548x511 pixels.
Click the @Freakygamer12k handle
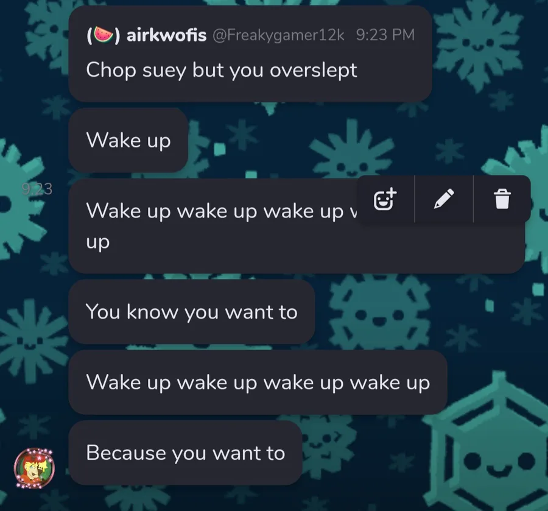[x=278, y=35]
